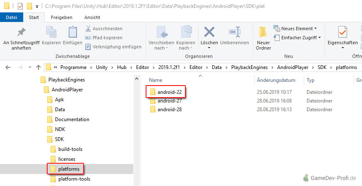Open the Datei menu tab

[x=12, y=17]
